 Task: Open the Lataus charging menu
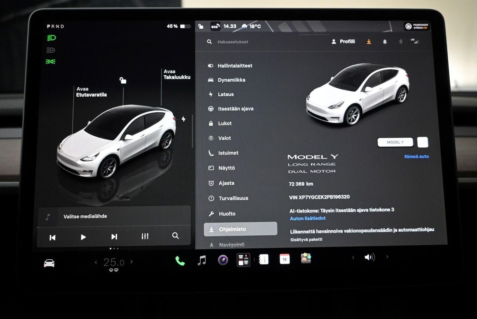click(x=221, y=94)
